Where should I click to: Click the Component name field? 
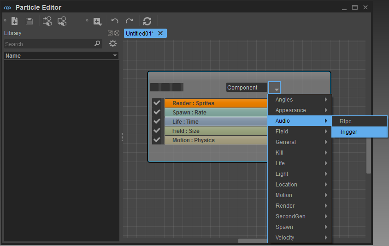click(x=247, y=88)
